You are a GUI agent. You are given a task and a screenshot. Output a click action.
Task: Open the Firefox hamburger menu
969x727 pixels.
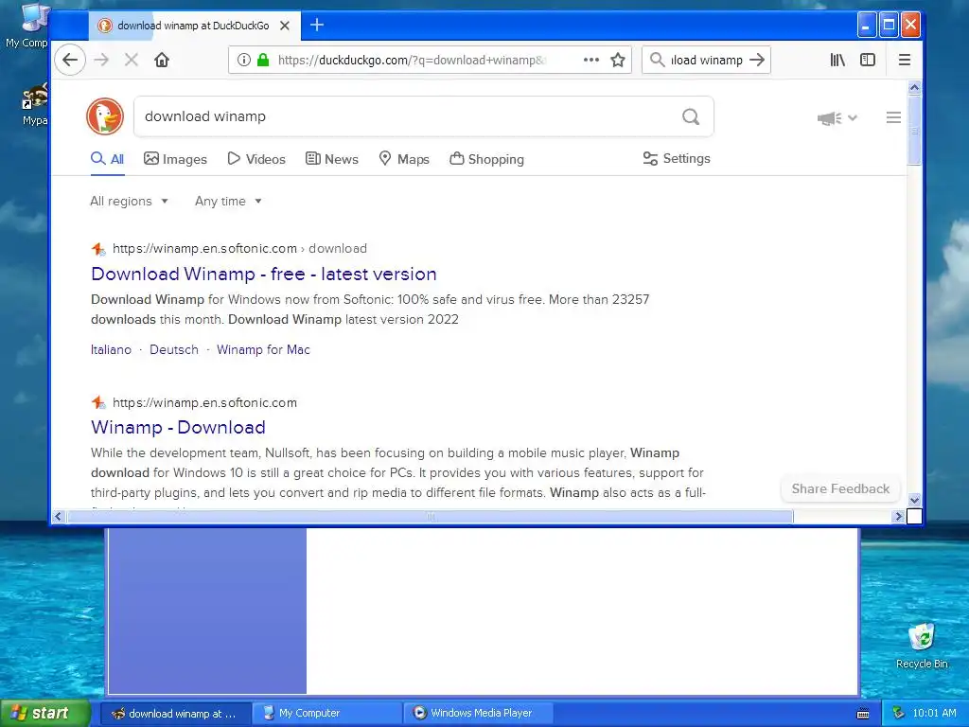(904, 60)
